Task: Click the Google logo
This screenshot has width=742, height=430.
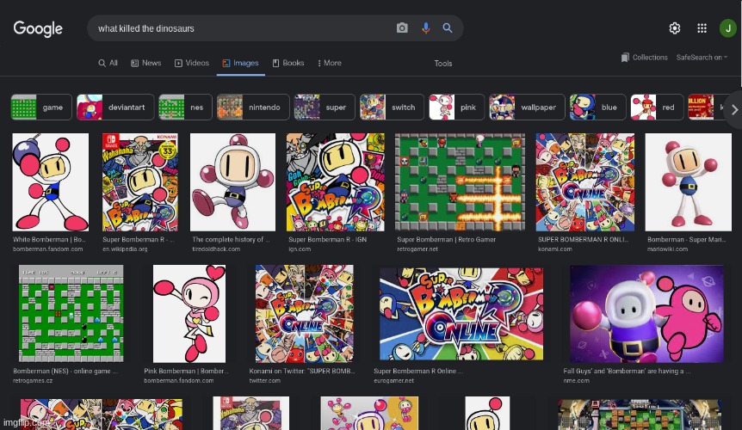Action: 38,29
